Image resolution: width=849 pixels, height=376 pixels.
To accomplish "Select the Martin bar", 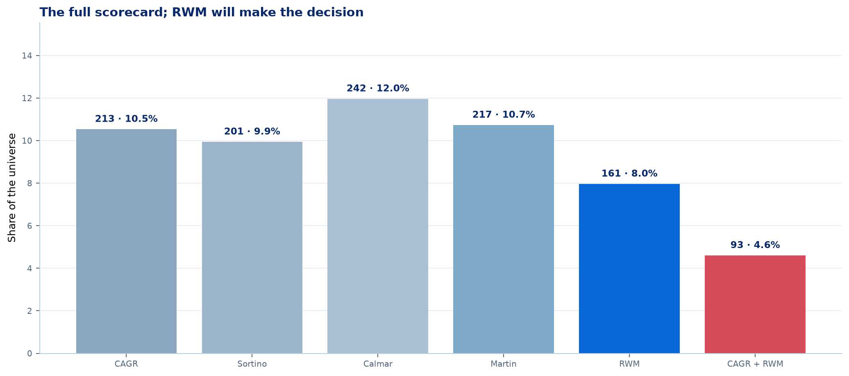I will [x=504, y=239].
